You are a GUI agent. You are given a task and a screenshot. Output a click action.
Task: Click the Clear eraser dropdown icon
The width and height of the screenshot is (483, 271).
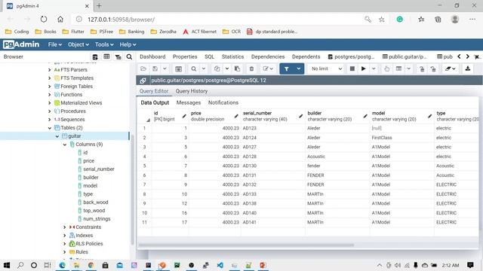450,69
